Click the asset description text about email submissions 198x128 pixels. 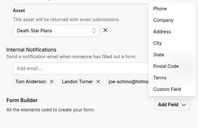pos(66,20)
